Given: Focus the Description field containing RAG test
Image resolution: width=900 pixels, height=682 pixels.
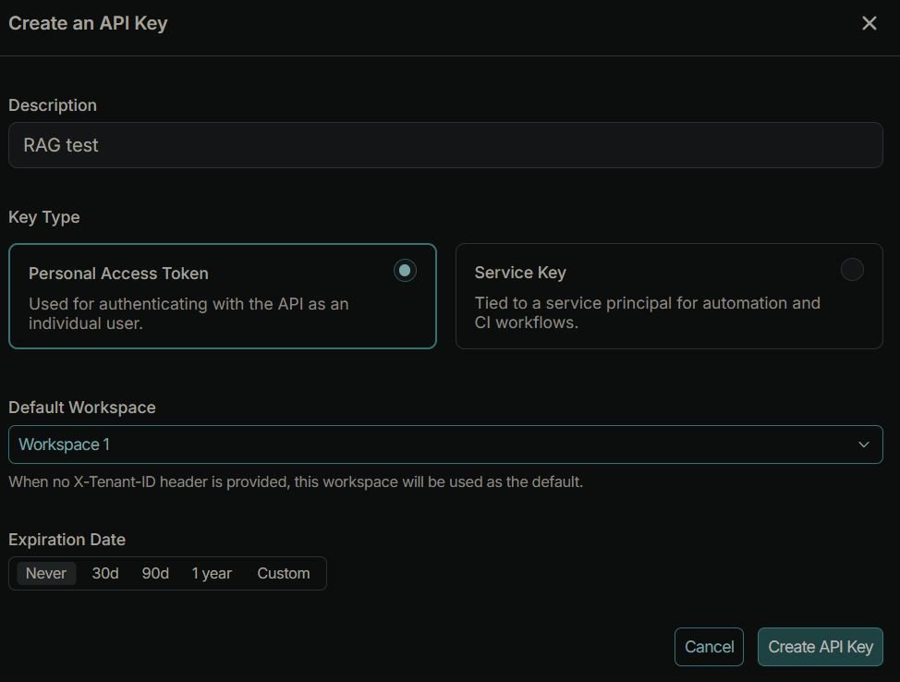Looking at the screenshot, I should coord(444,145).
